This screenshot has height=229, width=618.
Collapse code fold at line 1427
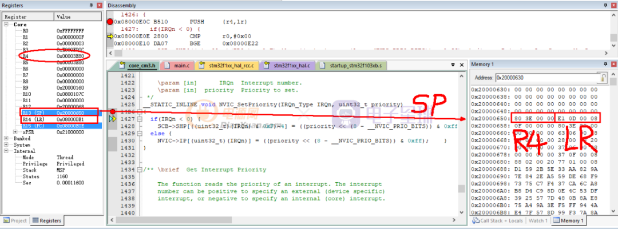(x=139, y=119)
